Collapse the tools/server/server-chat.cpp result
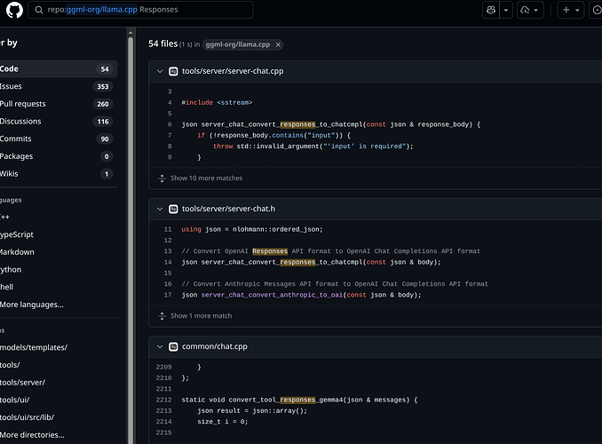This screenshot has height=444, width=602. click(160, 71)
